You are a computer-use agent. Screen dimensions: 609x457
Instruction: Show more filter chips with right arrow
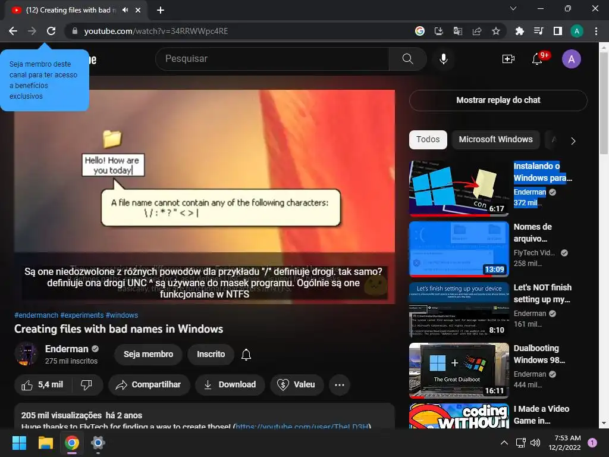click(x=573, y=140)
